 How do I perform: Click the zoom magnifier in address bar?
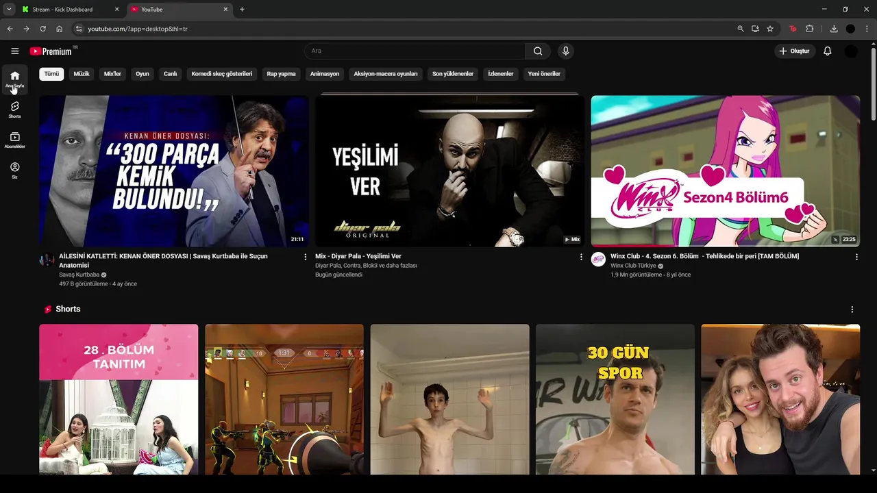pos(740,29)
